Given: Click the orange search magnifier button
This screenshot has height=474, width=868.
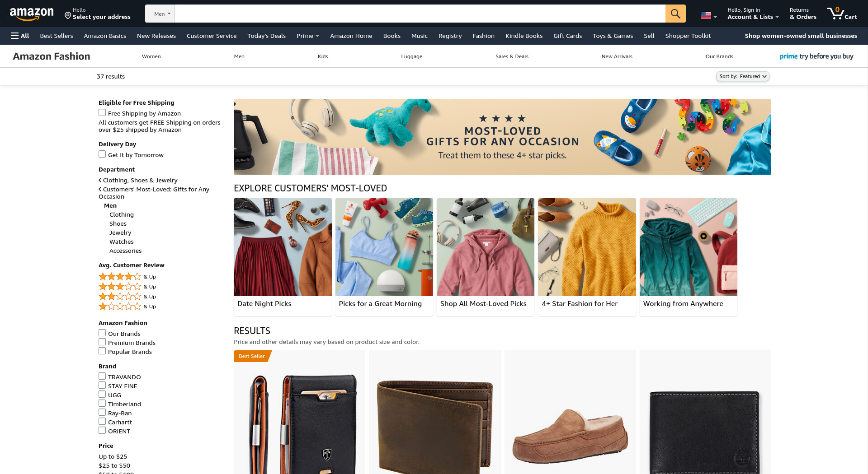Looking at the screenshot, I should 675,14.
